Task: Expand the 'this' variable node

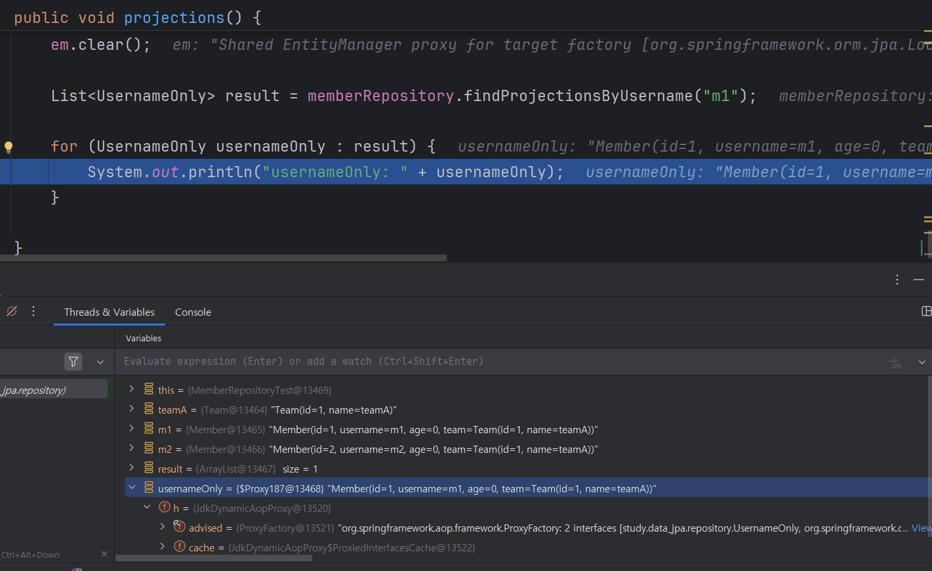Action: point(132,389)
